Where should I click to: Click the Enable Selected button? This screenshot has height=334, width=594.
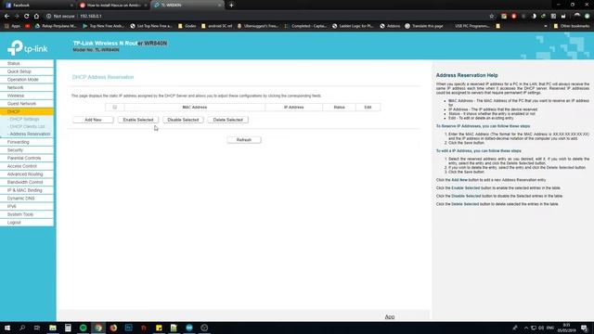[138, 120]
